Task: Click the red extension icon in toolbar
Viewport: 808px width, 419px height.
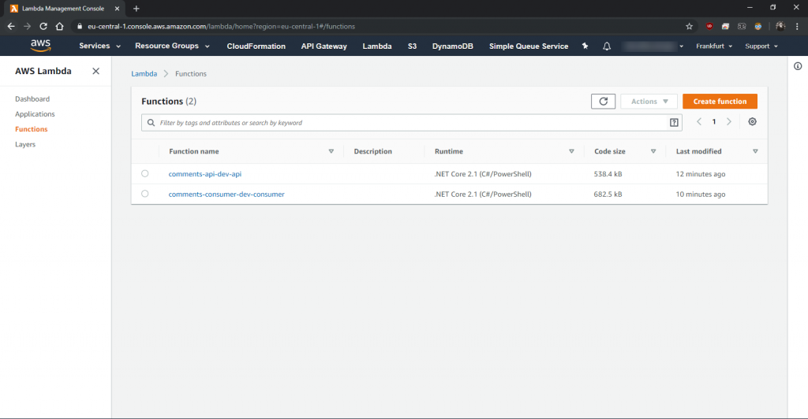Action: (x=709, y=26)
